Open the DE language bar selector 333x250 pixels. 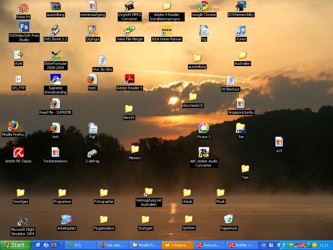click(263, 245)
